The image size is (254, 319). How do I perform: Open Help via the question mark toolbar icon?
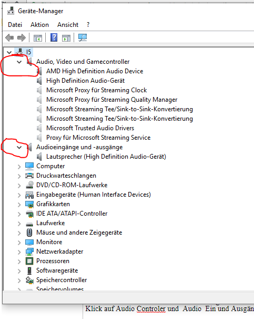[x=54, y=37]
